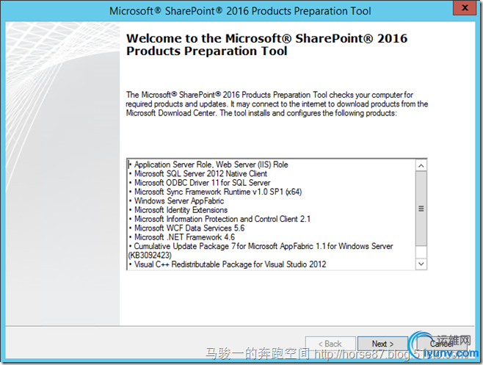This screenshot has height=365, width=483.
Task: Select 'Microsoft SQL Server 2012 Native Client' line
Action: click(198, 173)
